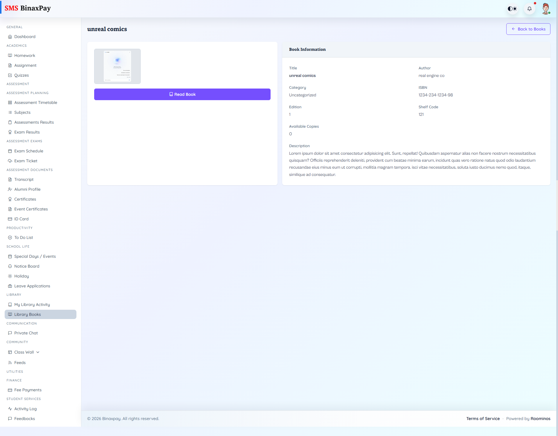Expand the Class Wall dropdown
Viewport: 558px width, 436px height.
click(x=38, y=352)
